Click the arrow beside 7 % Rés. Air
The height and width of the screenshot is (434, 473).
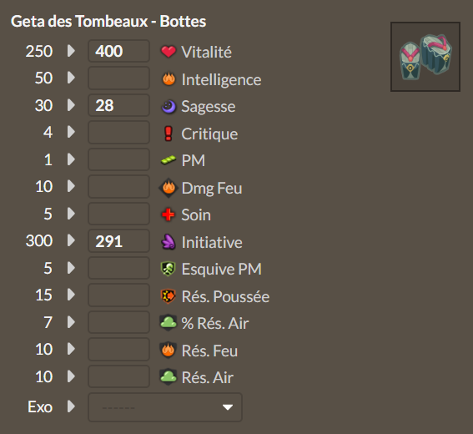tap(71, 322)
